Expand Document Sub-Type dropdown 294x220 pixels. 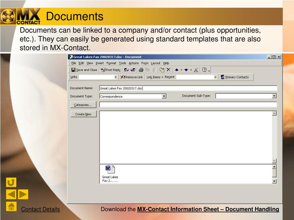click(x=274, y=96)
